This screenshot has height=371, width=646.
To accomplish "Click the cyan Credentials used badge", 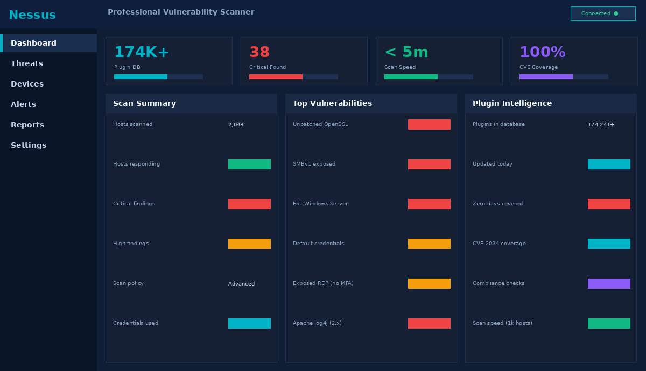I will coord(249,323).
